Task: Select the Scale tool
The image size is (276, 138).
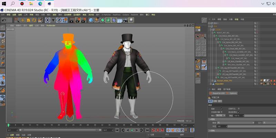Action: pos(29,20)
